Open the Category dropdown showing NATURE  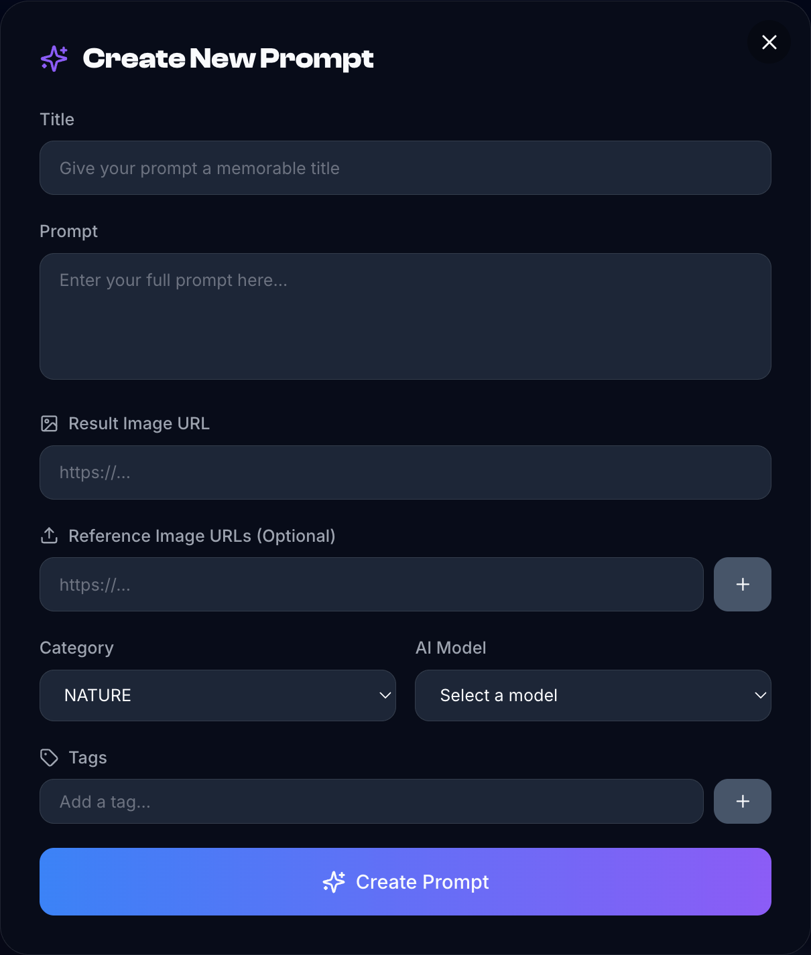(217, 695)
